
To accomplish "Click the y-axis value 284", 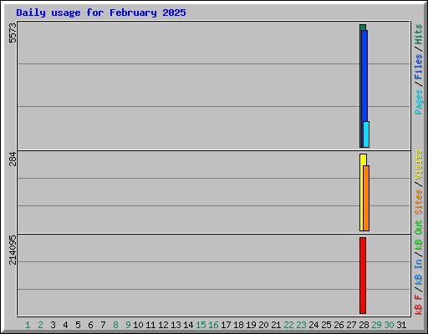I will [13, 159].
